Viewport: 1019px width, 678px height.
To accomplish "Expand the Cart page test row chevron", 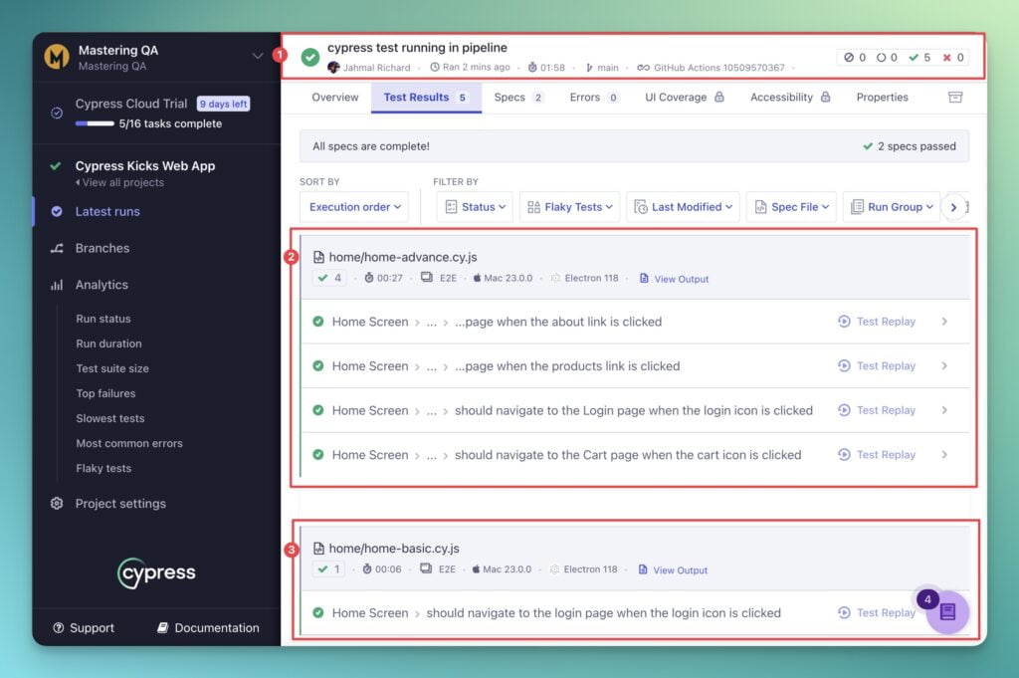I will point(944,455).
